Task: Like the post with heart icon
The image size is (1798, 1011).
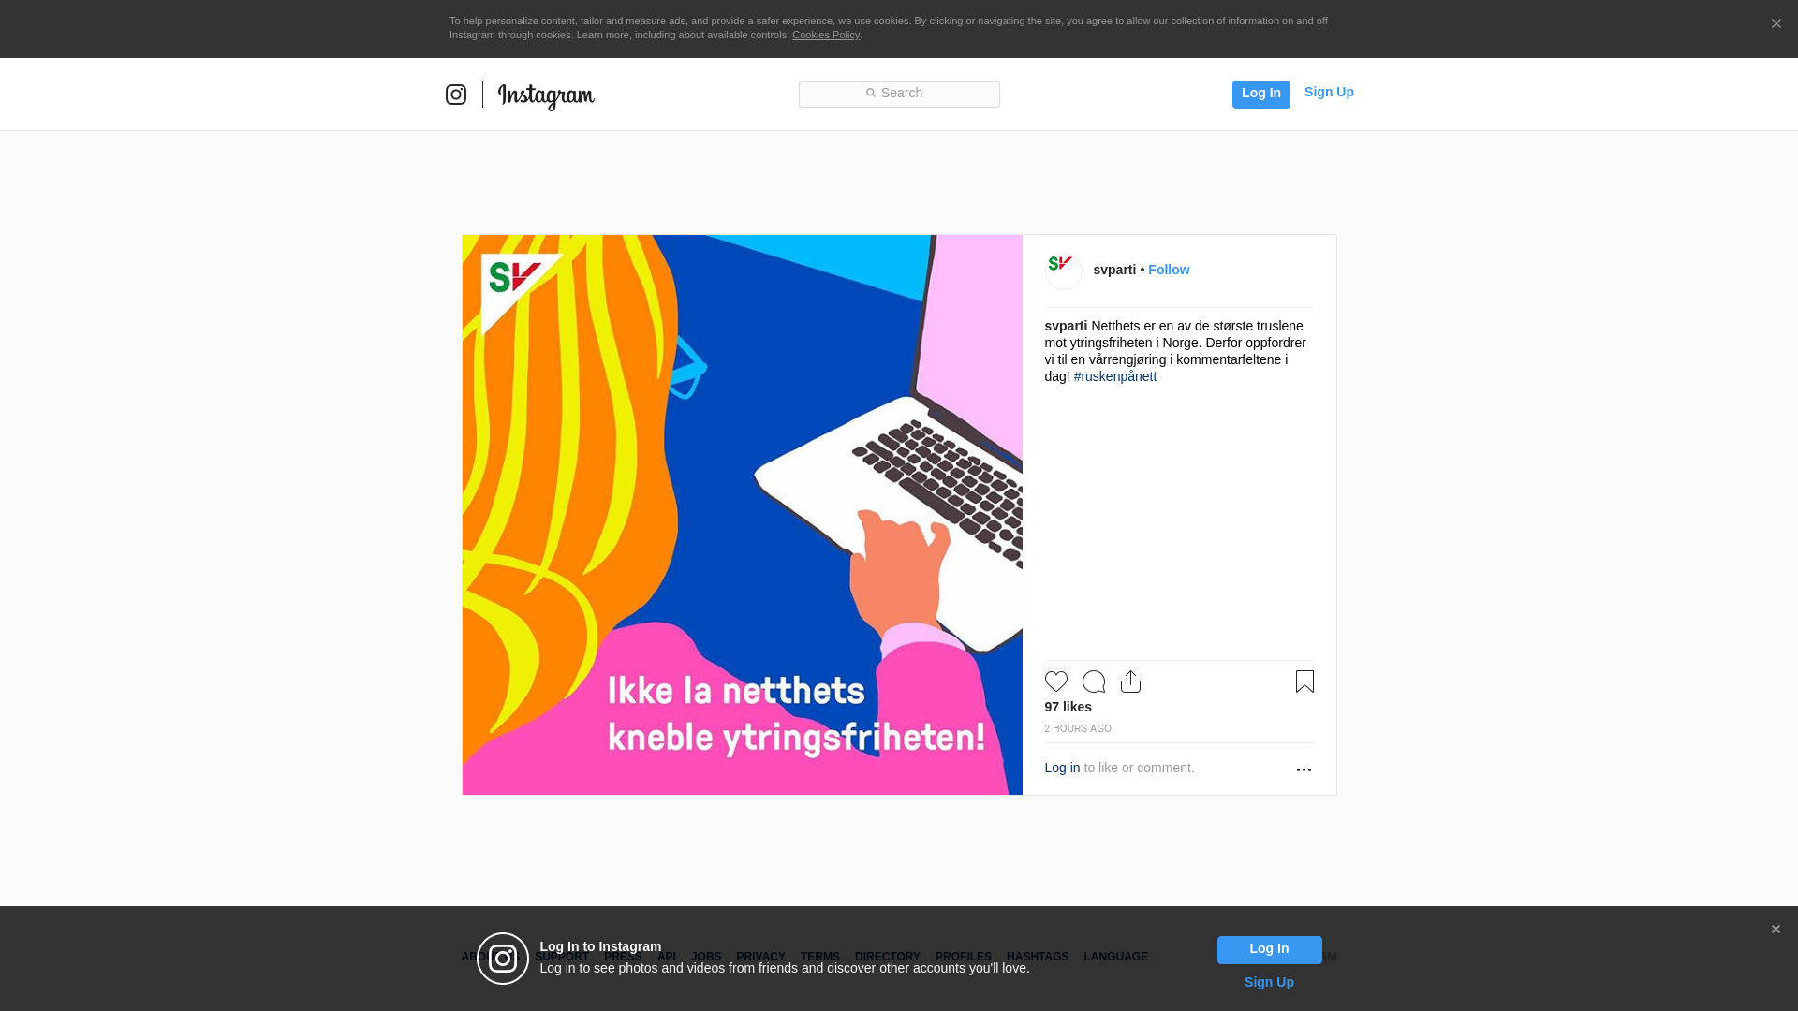Action: click(x=1056, y=681)
